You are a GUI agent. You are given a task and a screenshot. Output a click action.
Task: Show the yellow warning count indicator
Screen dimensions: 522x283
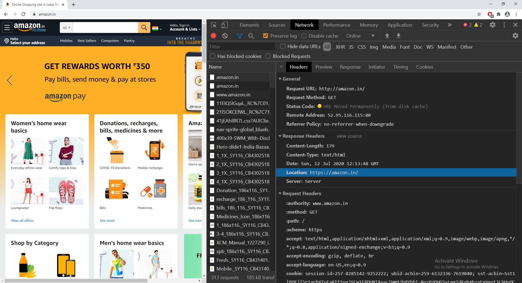478,25
